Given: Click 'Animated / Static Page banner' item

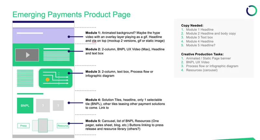Looking at the screenshot, I should coord(208,58).
